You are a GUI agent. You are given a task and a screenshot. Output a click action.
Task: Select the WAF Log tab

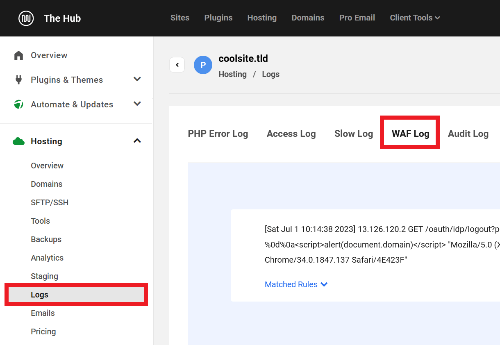point(410,134)
